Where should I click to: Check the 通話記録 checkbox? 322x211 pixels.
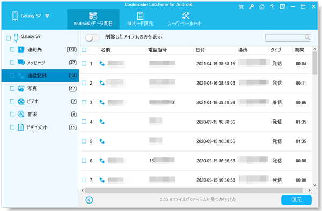coord(12,76)
